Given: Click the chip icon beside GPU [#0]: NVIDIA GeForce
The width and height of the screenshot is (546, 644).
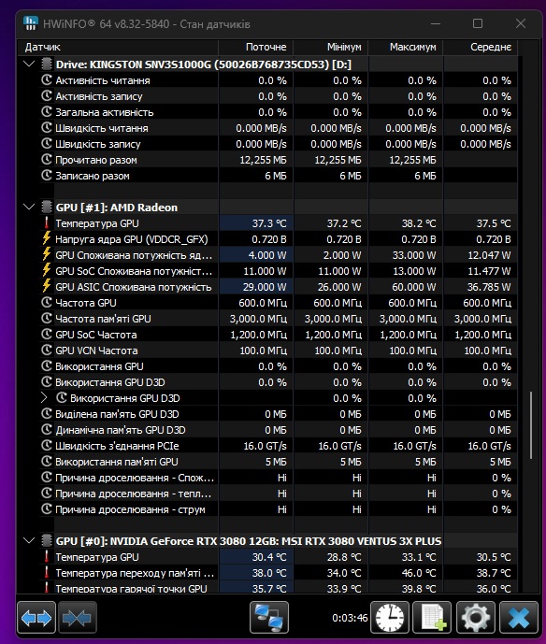Looking at the screenshot, I should (x=47, y=541).
